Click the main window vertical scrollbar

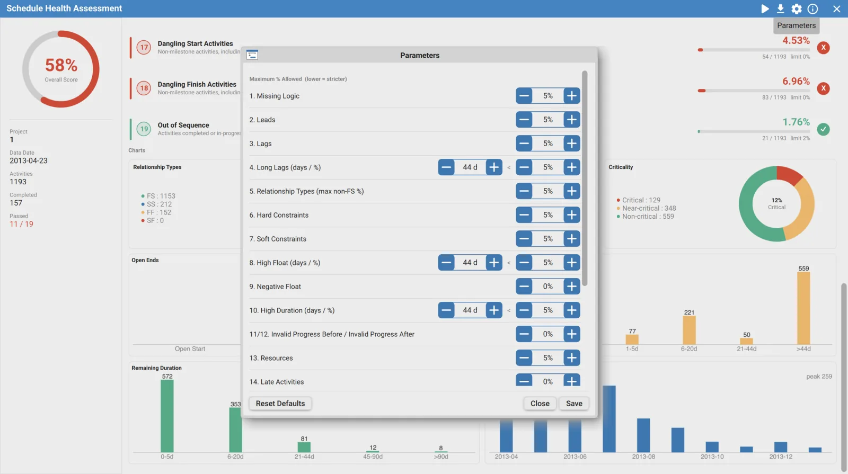(844, 378)
